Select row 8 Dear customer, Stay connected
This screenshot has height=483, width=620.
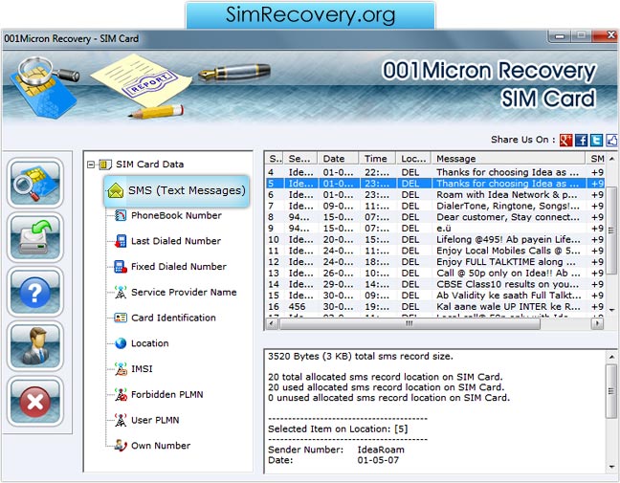pos(435,217)
